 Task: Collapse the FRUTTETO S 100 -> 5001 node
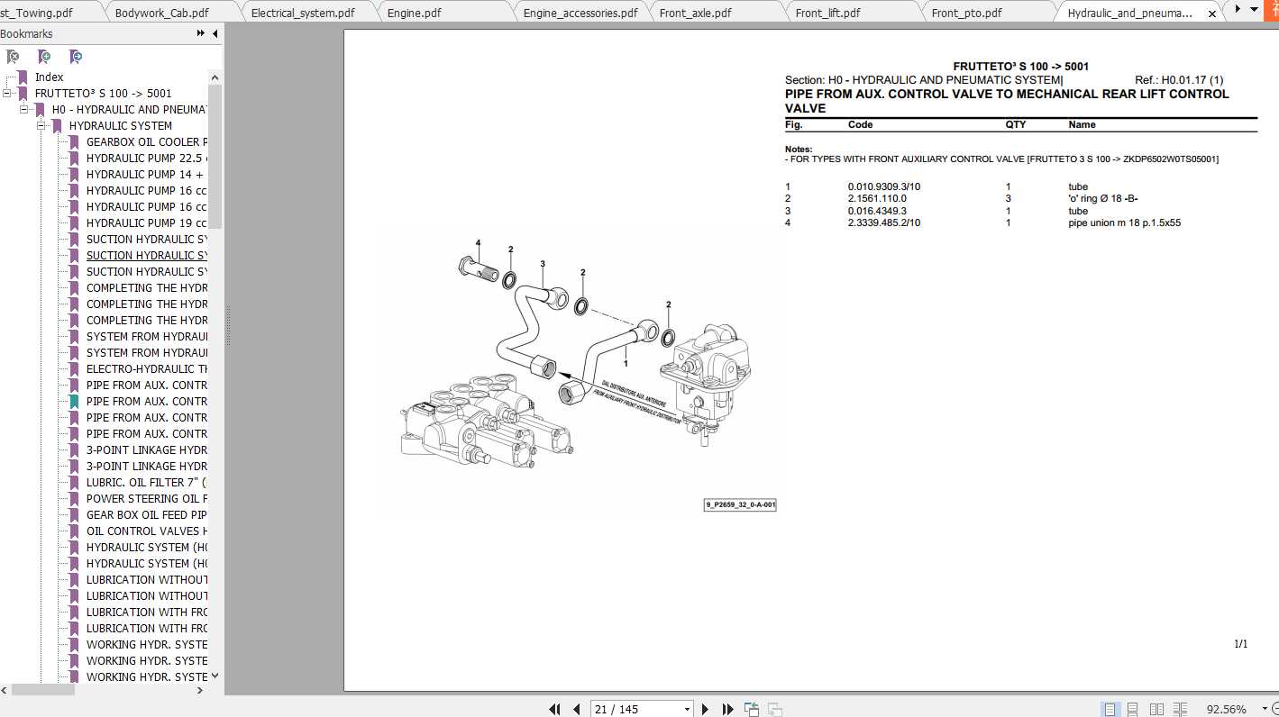point(7,93)
